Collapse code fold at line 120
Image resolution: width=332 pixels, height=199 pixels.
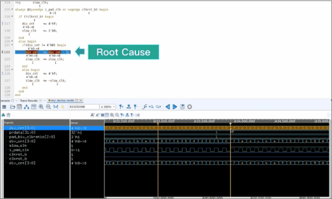tap(12, 41)
